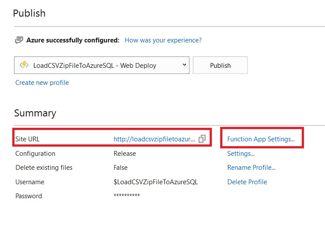Click the Password label
Image resolution: width=325 pixels, height=228 pixels.
(x=29, y=196)
